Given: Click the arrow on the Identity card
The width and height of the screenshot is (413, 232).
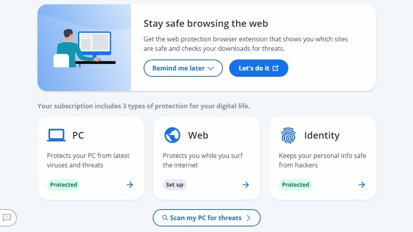Looking at the screenshot, I should pyautogui.click(x=362, y=184).
